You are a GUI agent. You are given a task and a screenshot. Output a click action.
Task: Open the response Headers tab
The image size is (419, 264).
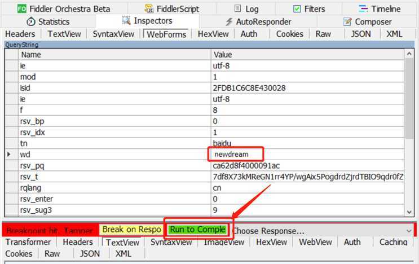pos(78,242)
